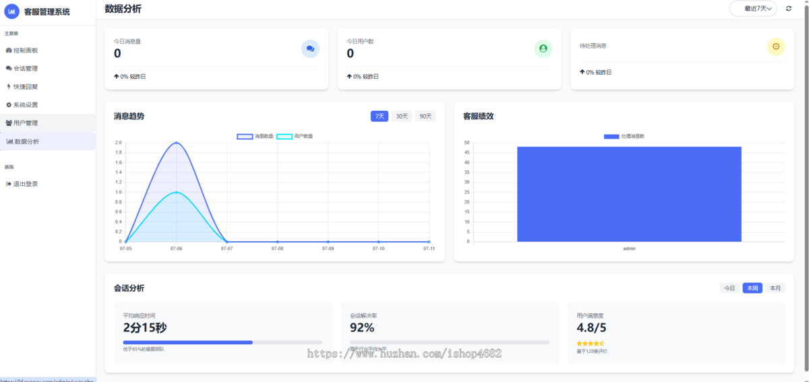The width and height of the screenshot is (809, 382).
Task: Select 今日 in 会话分析
Action: tap(729, 288)
